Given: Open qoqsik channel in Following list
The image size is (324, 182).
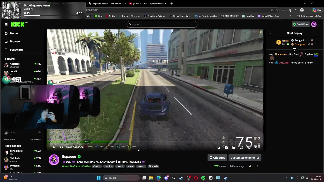Looking at the screenshot, I should click(x=22, y=73).
